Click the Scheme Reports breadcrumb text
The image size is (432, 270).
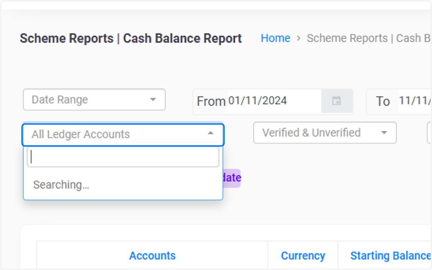pyautogui.click(x=369, y=38)
